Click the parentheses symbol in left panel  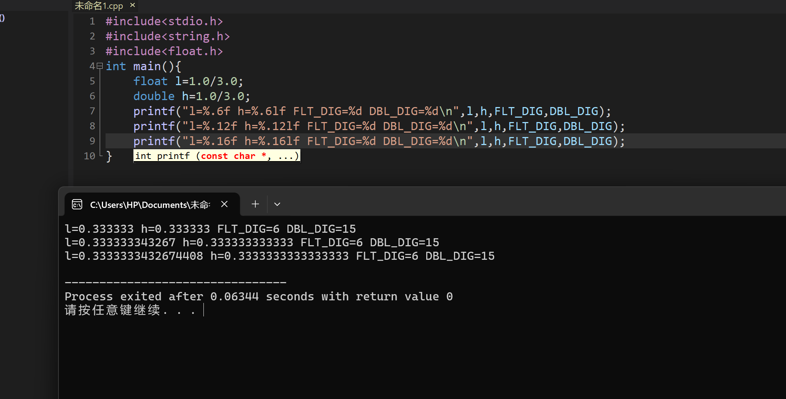tap(3, 18)
